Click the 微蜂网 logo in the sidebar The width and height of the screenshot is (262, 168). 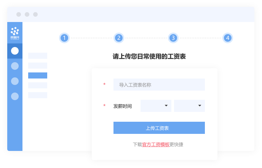pyautogui.click(x=15, y=33)
